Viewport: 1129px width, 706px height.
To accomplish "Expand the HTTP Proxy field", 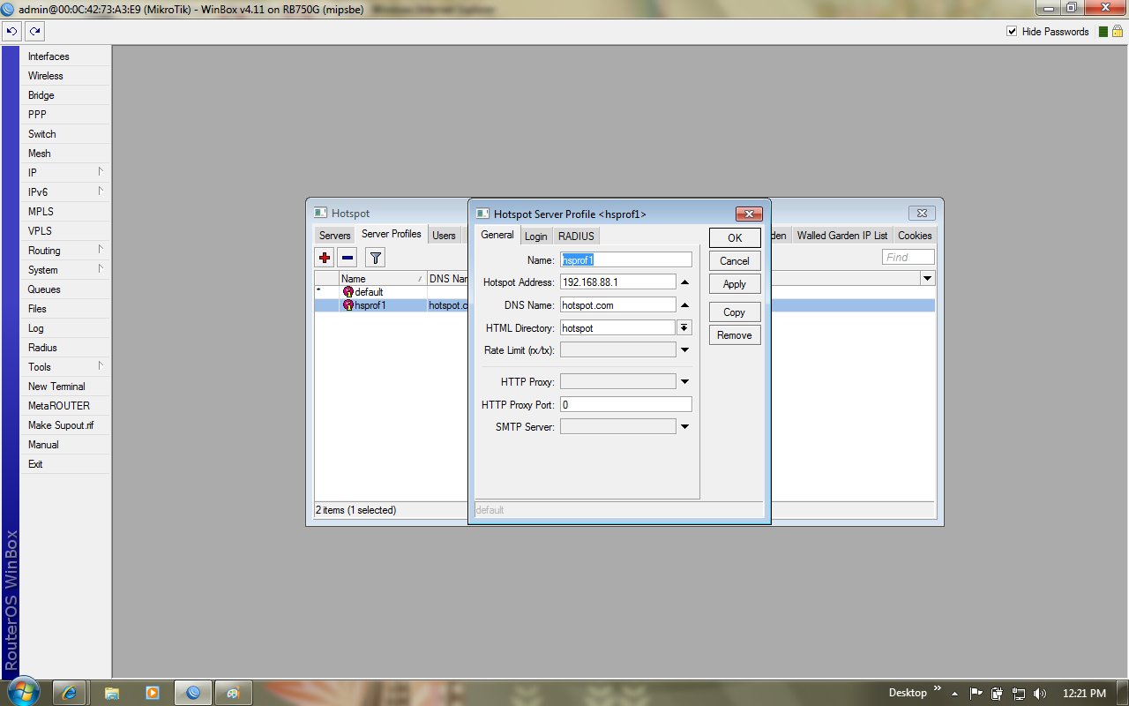I will (x=684, y=382).
